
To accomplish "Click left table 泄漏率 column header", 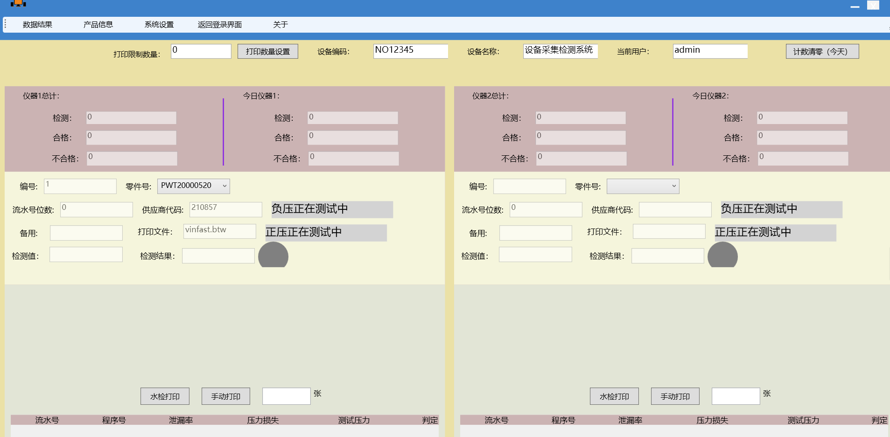I will tap(181, 420).
